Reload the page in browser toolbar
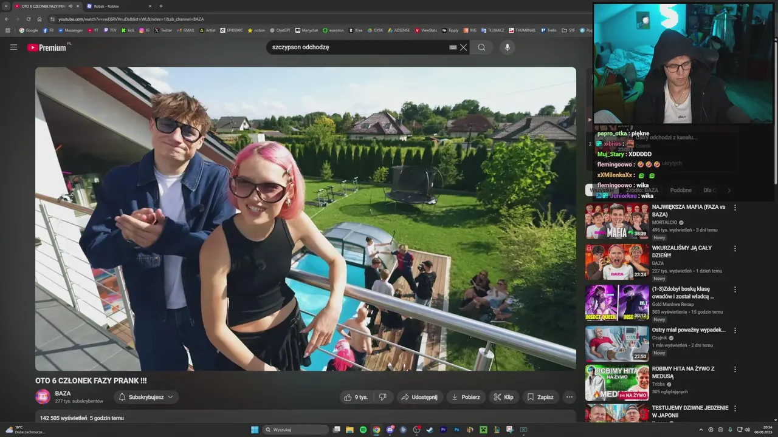 (x=28, y=19)
